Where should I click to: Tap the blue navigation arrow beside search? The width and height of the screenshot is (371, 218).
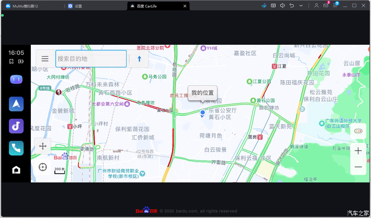click(139, 59)
